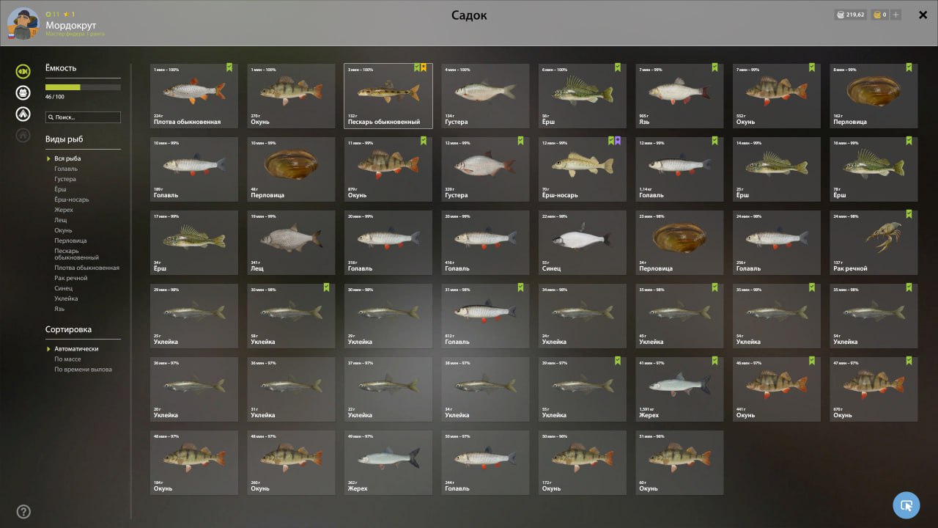
Task: Filter fish list by Голавль
Action: click(x=65, y=169)
